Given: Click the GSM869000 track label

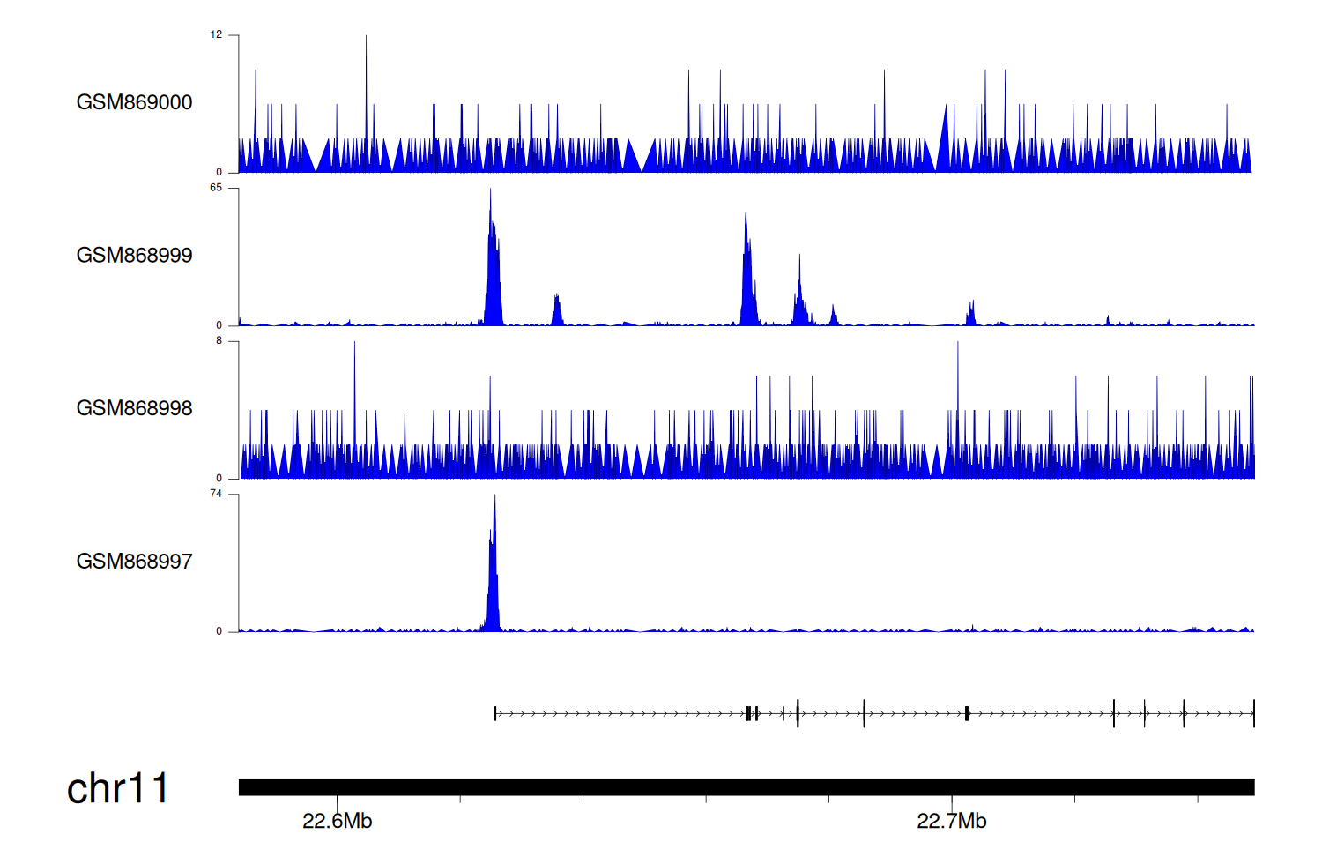Looking at the screenshot, I should (x=134, y=102).
